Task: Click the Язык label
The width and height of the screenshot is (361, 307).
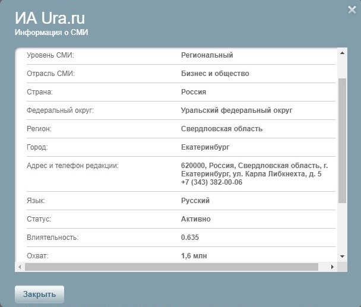Action: (x=36, y=201)
